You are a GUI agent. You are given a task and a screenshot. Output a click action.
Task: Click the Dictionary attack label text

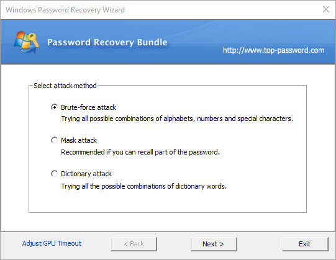pos(86,174)
